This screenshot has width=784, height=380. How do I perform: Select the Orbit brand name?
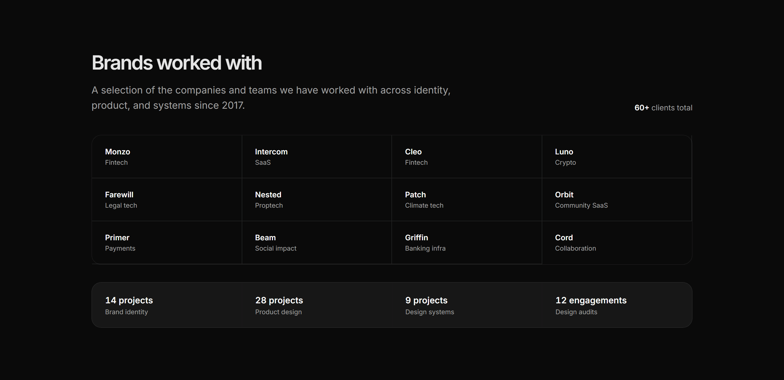(564, 195)
